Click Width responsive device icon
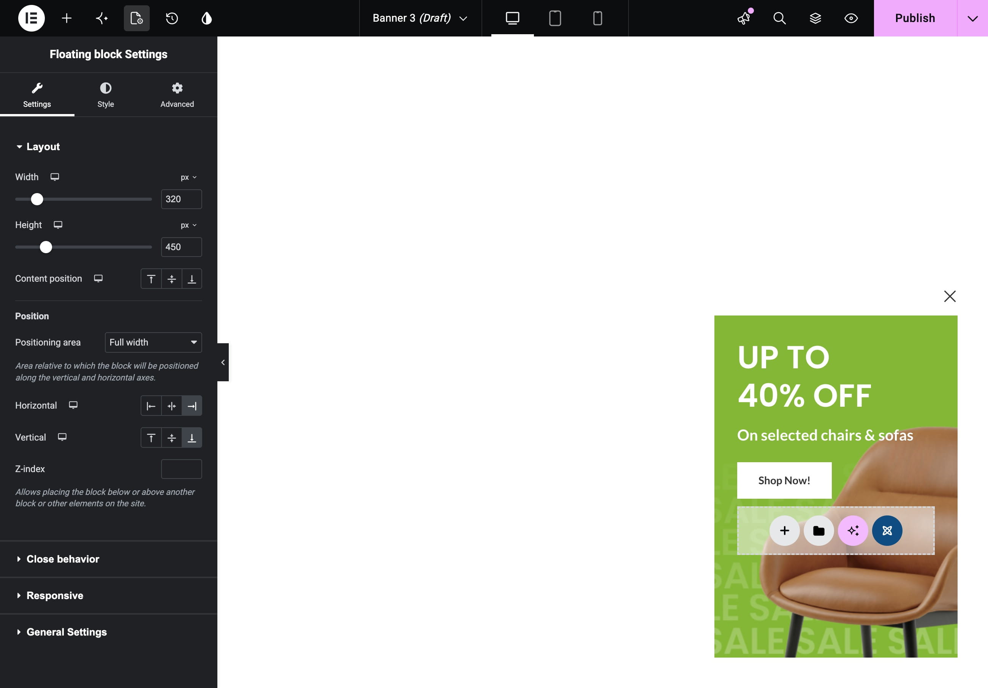This screenshot has width=988, height=688. pos(55,177)
